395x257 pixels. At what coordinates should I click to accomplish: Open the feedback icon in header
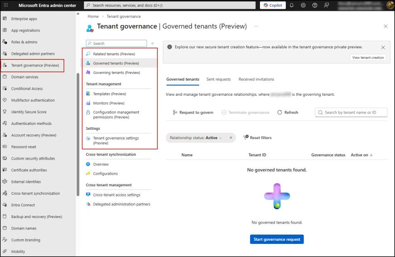pos(327,5)
